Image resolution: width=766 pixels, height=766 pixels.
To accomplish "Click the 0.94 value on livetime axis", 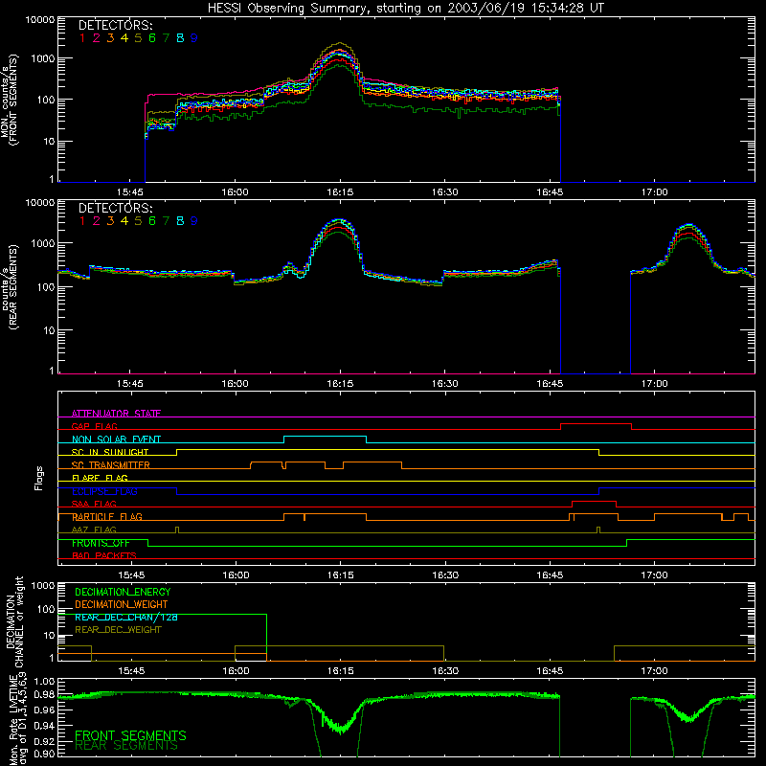I will 44,726.
